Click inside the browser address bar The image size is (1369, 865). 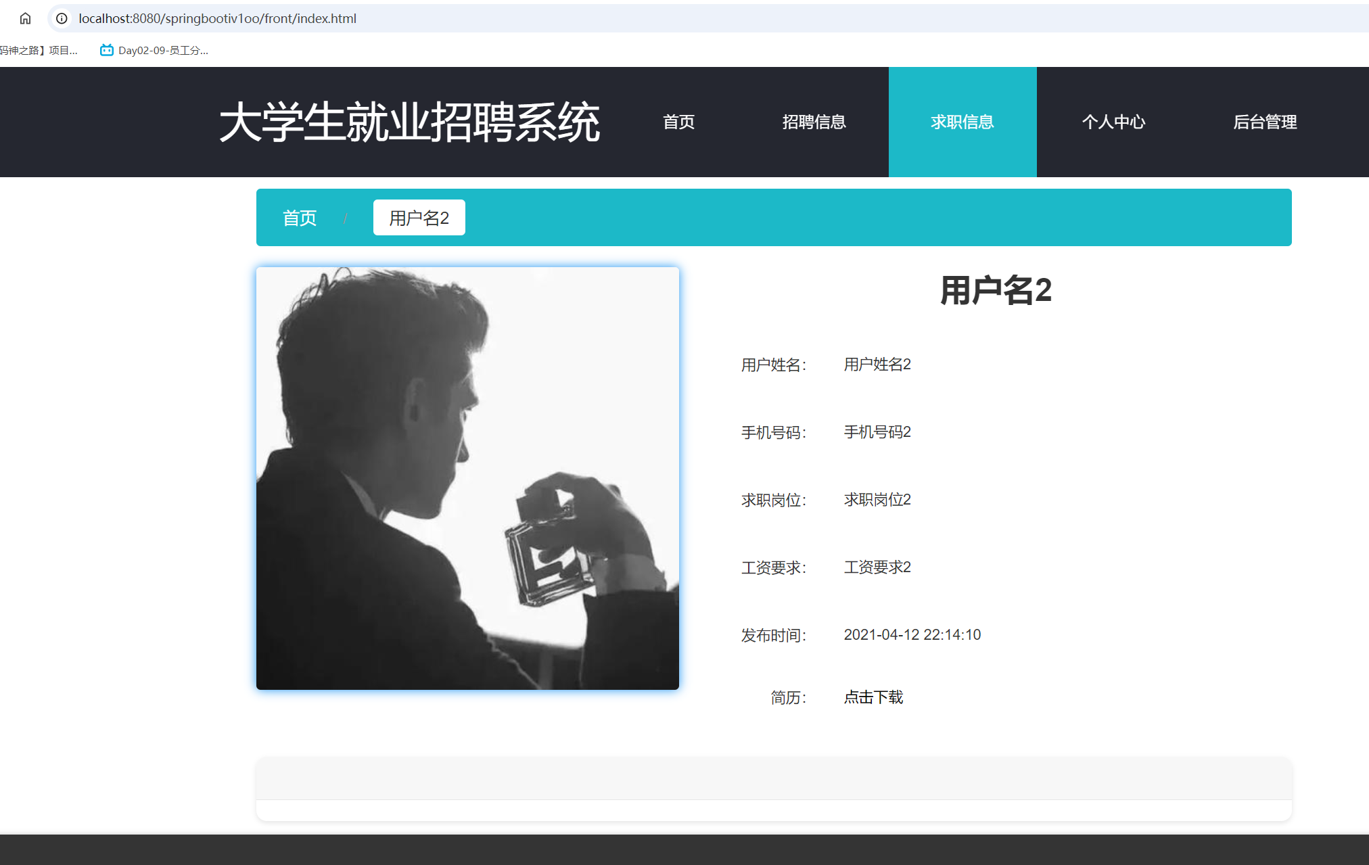coord(406,18)
